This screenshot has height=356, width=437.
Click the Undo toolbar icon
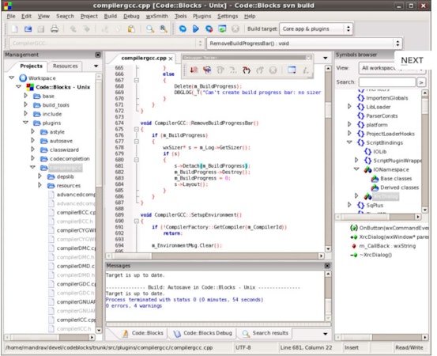73,28
